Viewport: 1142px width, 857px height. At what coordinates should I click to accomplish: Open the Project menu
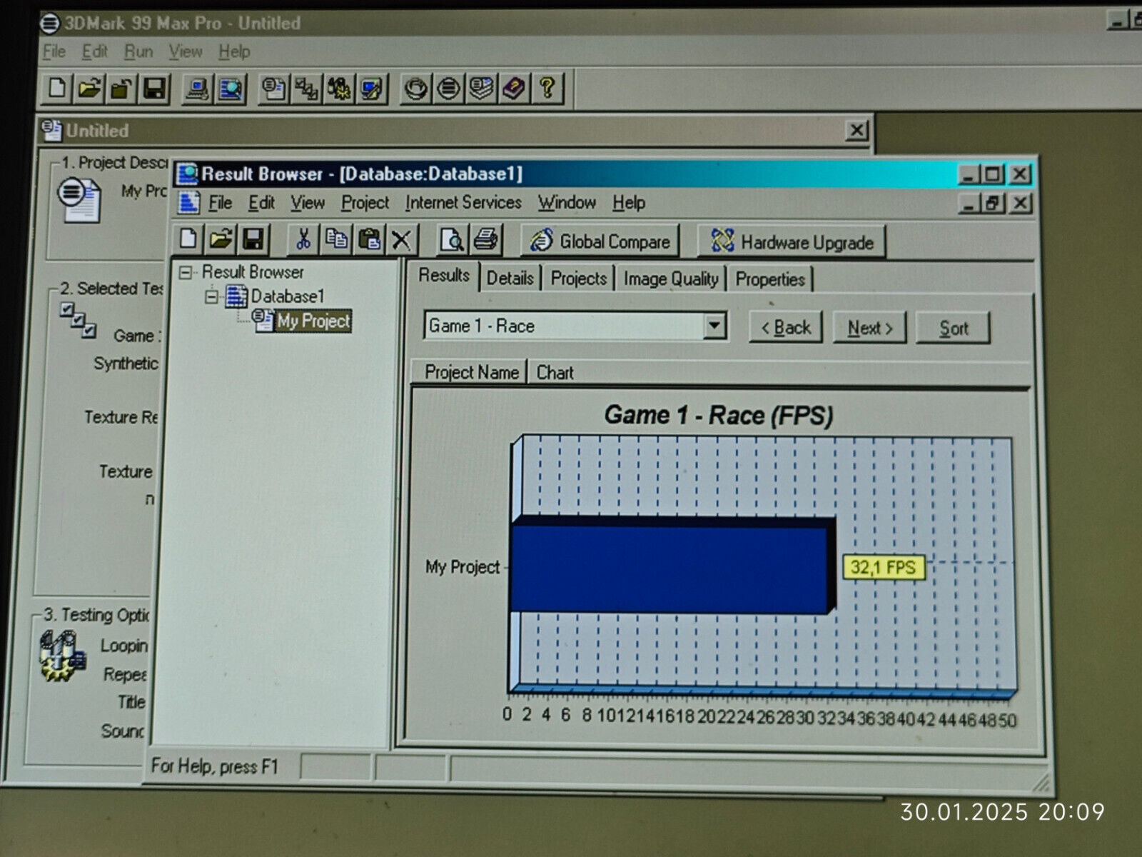(x=365, y=203)
